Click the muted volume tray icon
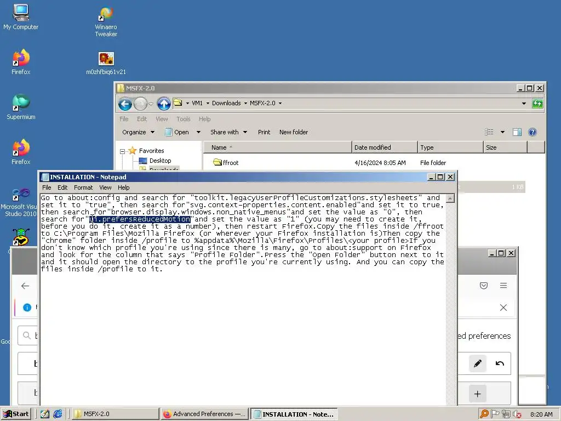The height and width of the screenshot is (421, 561). [x=517, y=414]
